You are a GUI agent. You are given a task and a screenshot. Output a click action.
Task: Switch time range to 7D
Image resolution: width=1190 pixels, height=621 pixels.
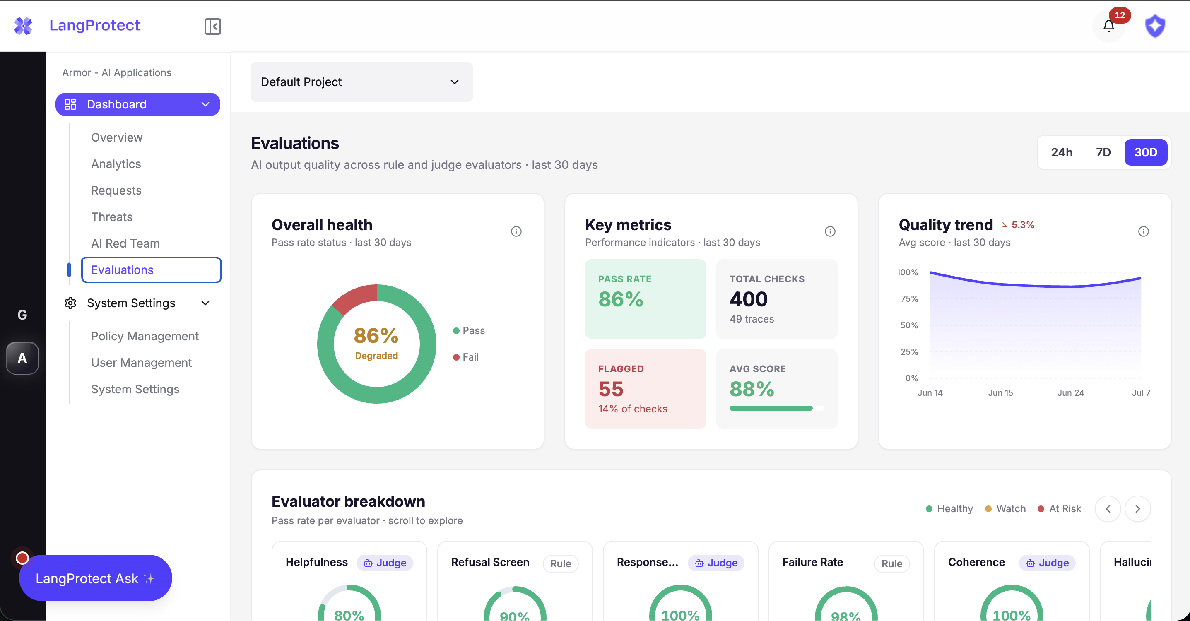[x=1103, y=152]
